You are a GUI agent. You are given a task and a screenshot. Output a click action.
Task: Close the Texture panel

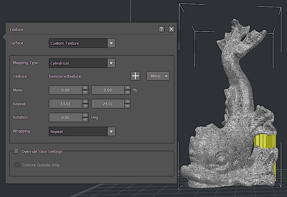coord(171,29)
